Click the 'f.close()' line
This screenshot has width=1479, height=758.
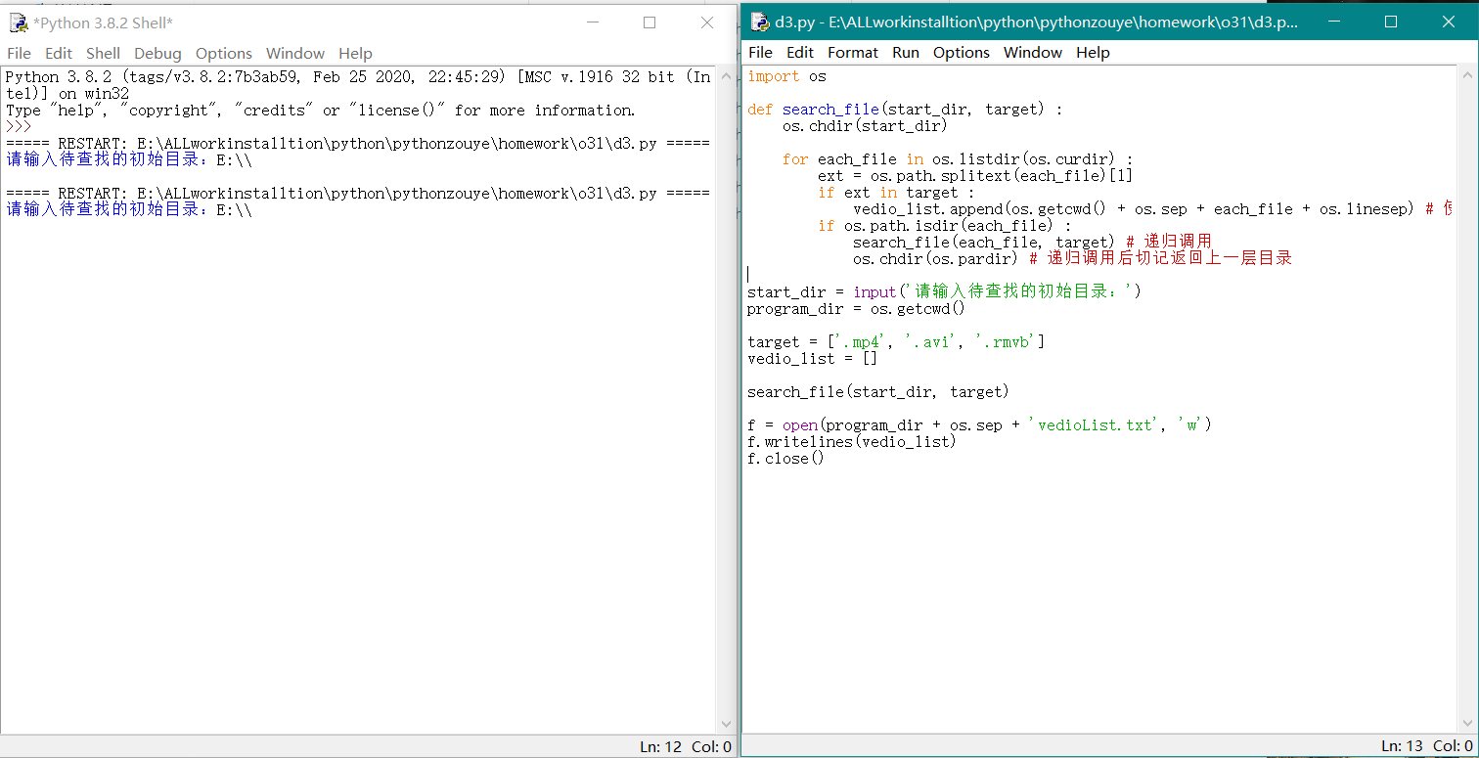click(785, 459)
